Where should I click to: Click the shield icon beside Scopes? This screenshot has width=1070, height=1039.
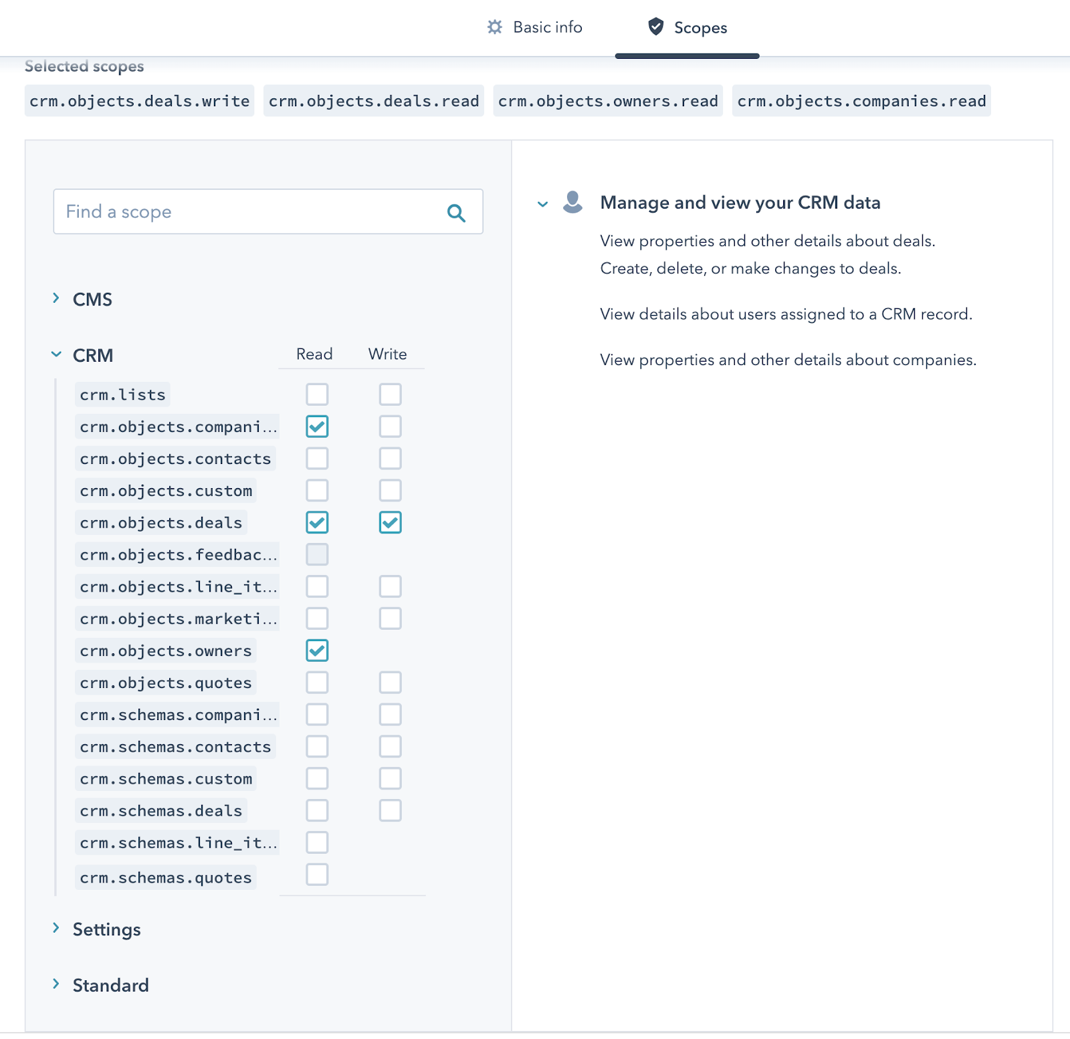pos(656,27)
